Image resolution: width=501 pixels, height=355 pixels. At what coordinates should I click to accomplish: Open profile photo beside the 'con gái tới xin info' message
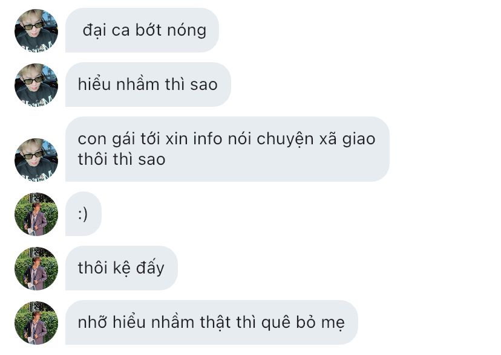coord(36,159)
